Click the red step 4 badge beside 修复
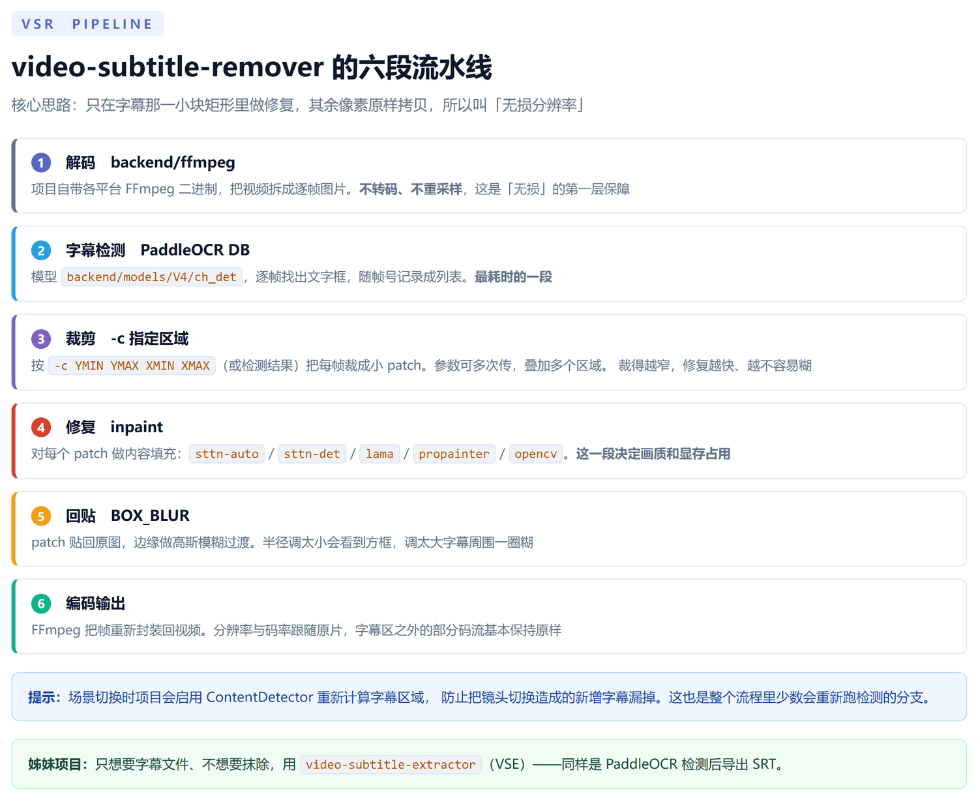This screenshot has height=800, width=978. pos(41,428)
